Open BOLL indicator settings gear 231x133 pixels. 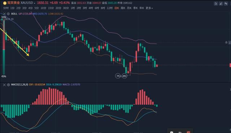[8, 14]
